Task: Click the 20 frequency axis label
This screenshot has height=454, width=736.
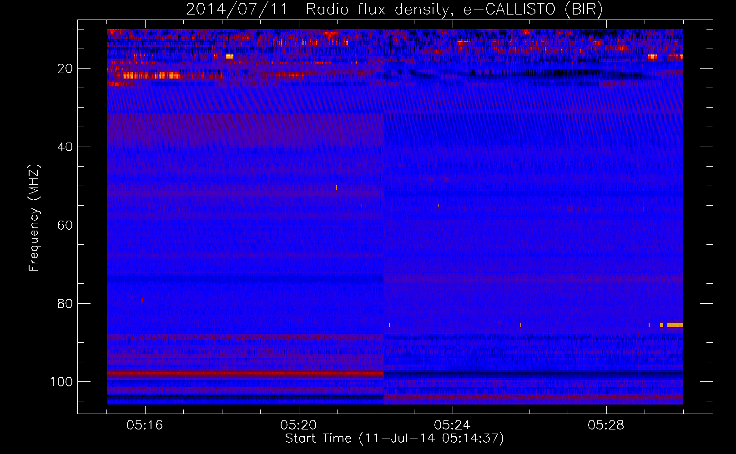Action: click(65, 69)
